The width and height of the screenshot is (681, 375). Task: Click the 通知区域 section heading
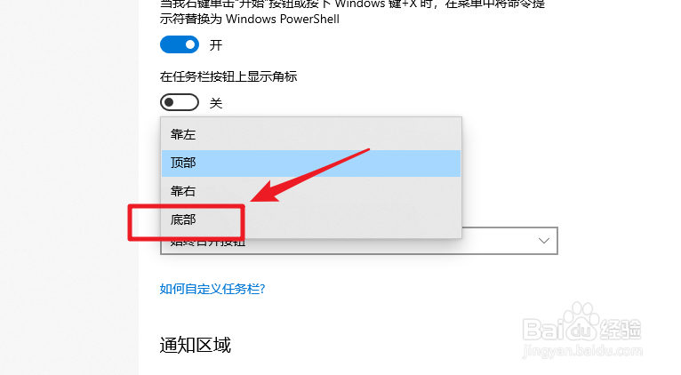pyautogui.click(x=195, y=345)
